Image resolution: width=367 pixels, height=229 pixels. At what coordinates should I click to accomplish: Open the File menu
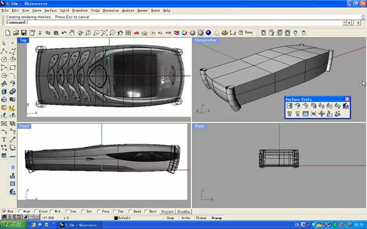coord(5,10)
